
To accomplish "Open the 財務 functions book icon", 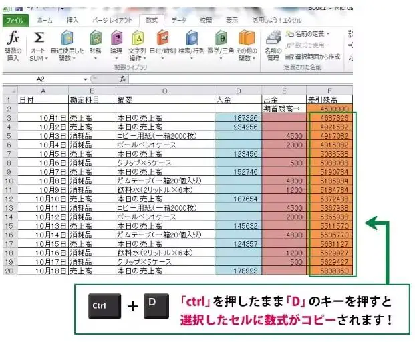I will pyautogui.click(x=96, y=39).
